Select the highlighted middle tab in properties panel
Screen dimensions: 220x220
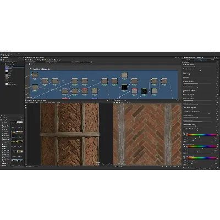[x=200, y=60]
